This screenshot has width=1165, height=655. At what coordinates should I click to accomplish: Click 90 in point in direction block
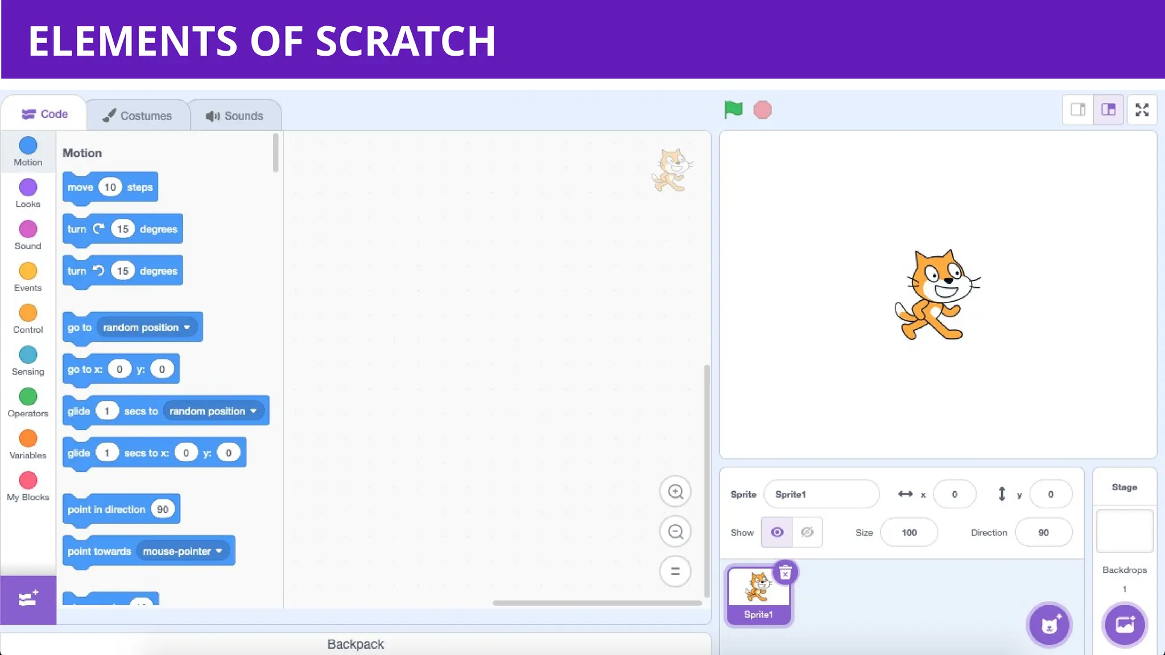click(163, 509)
